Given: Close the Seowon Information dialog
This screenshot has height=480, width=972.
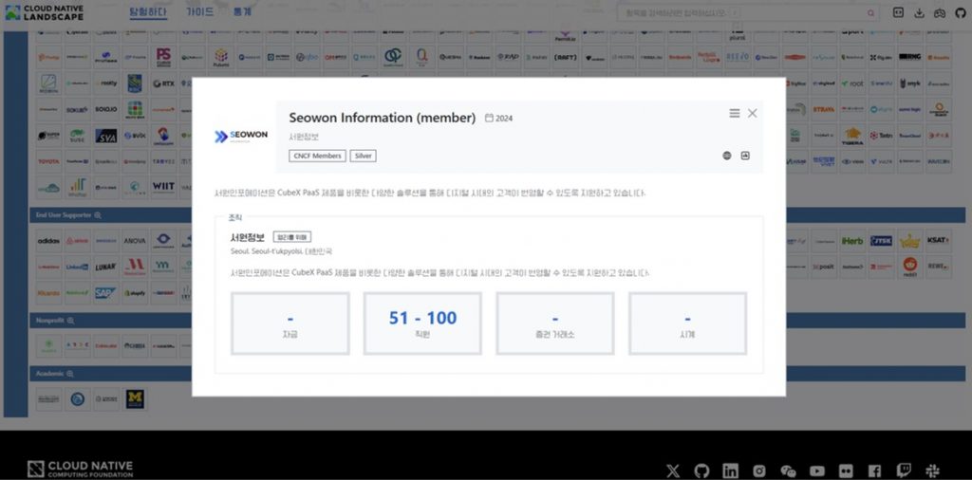Looking at the screenshot, I should pos(752,113).
